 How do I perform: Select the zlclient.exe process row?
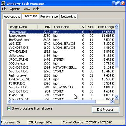[61, 56]
